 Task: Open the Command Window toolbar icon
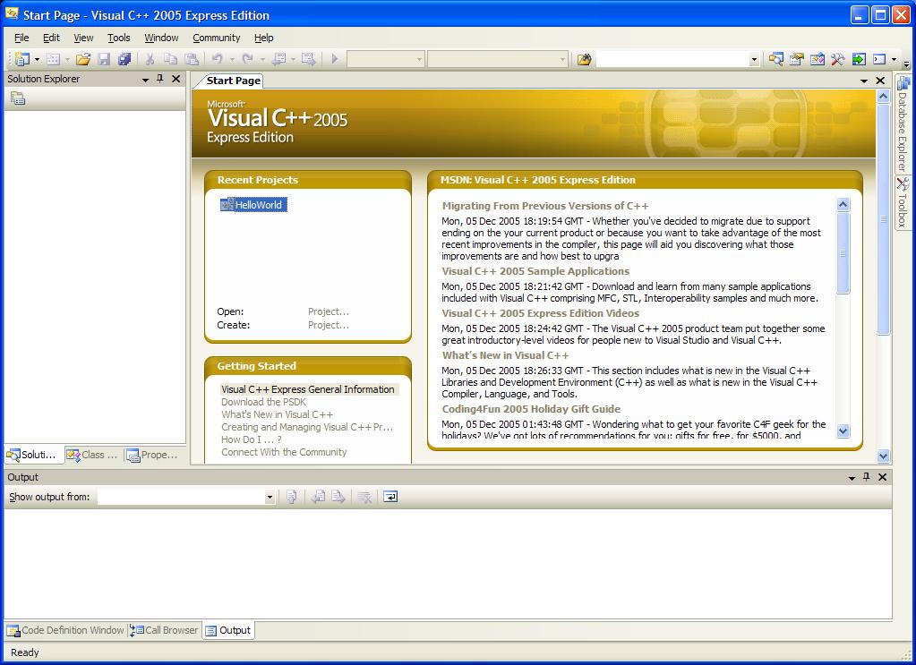click(x=880, y=59)
